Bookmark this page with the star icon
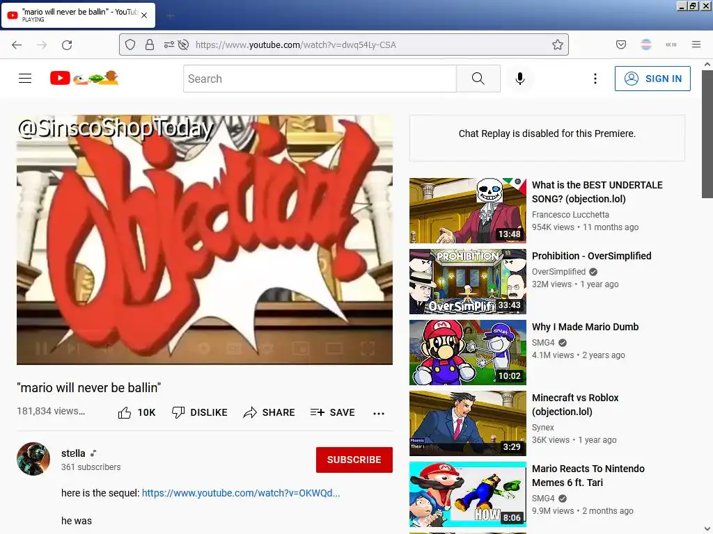 tap(558, 44)
